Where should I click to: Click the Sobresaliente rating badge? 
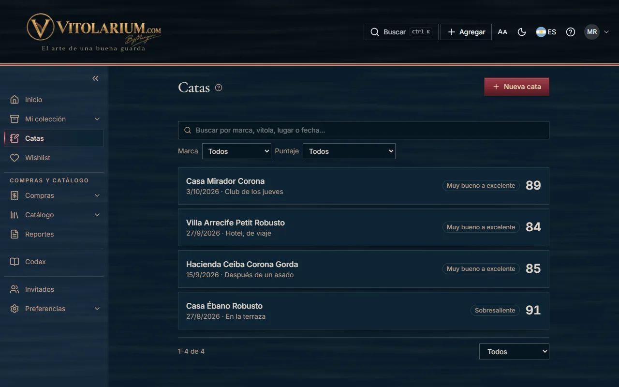(495, 311)
